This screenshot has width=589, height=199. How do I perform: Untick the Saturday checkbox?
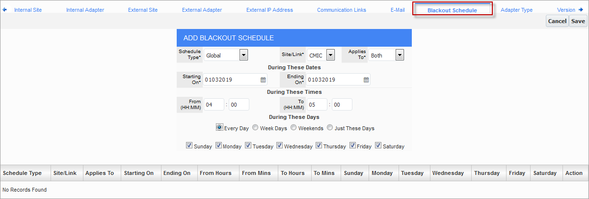point(378,145)
